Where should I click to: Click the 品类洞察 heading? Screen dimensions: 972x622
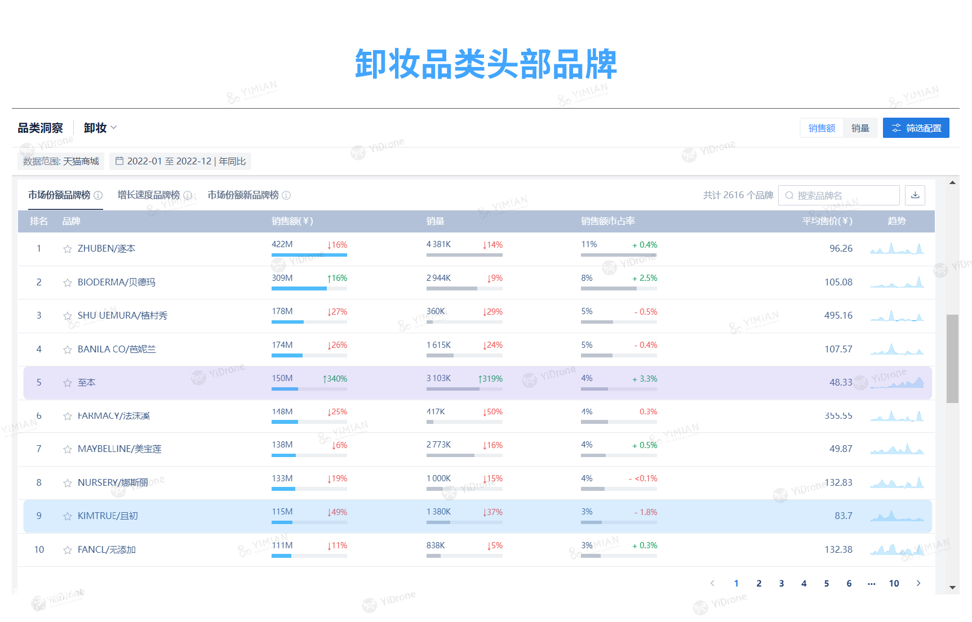pos(41,128)
